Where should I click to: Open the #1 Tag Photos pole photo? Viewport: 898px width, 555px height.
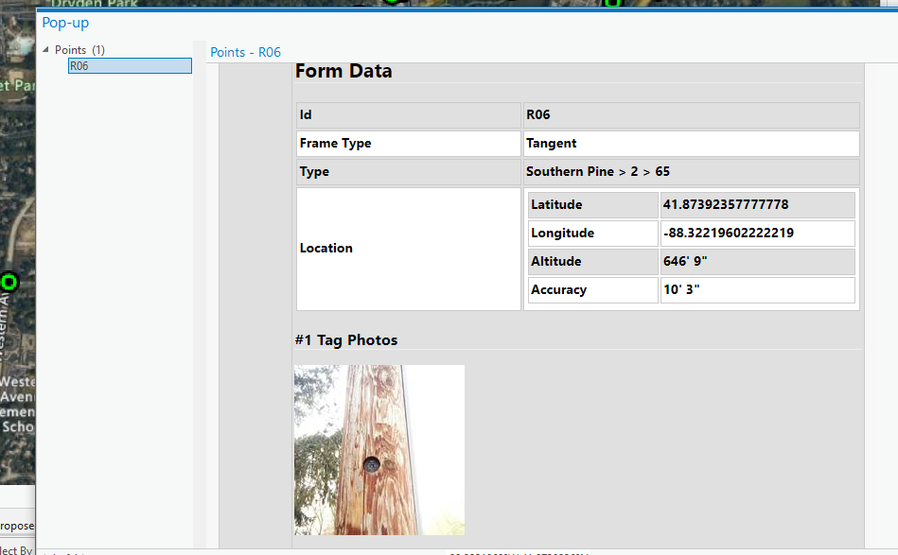click(x=379, y=449)
